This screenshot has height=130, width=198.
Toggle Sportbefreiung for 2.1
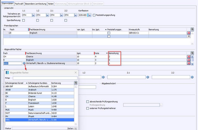[52, 20]
